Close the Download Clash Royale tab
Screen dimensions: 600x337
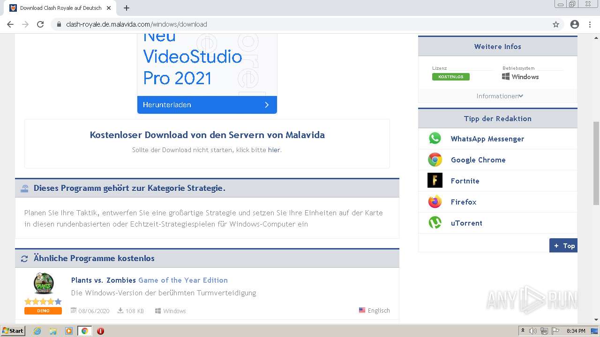pos(109,8)
